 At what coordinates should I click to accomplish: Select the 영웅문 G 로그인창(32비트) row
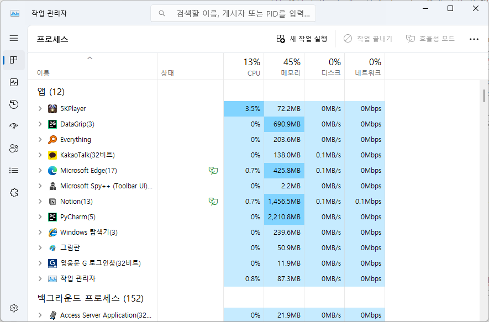click(206, 263)
